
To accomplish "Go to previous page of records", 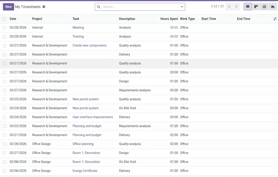I will point(229,7).
